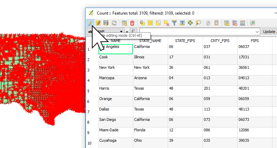Pan map to the selected rows

pos(190,23)
